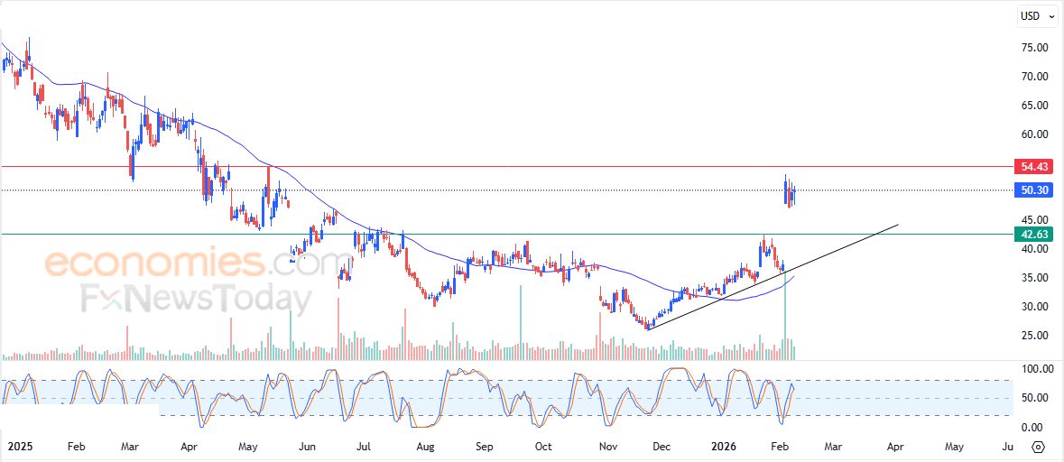The height and width of the screenshot is (462, 1064).
Task: Click the 2026 label on time axis
Action: click(x=725, y=447)
